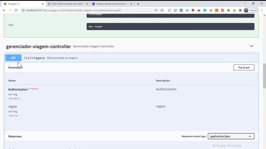
Task: Open the green round extension icon
Action: (x=229, y=10)
